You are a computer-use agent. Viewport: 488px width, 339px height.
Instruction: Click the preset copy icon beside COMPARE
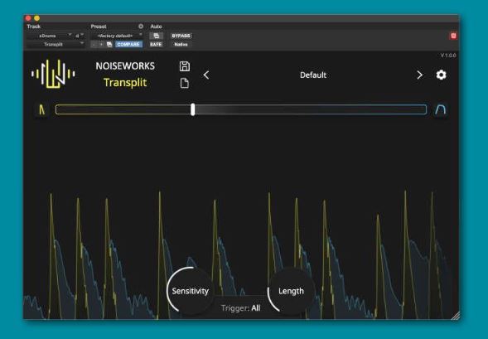pyautogui.click(x=109, y=44)
